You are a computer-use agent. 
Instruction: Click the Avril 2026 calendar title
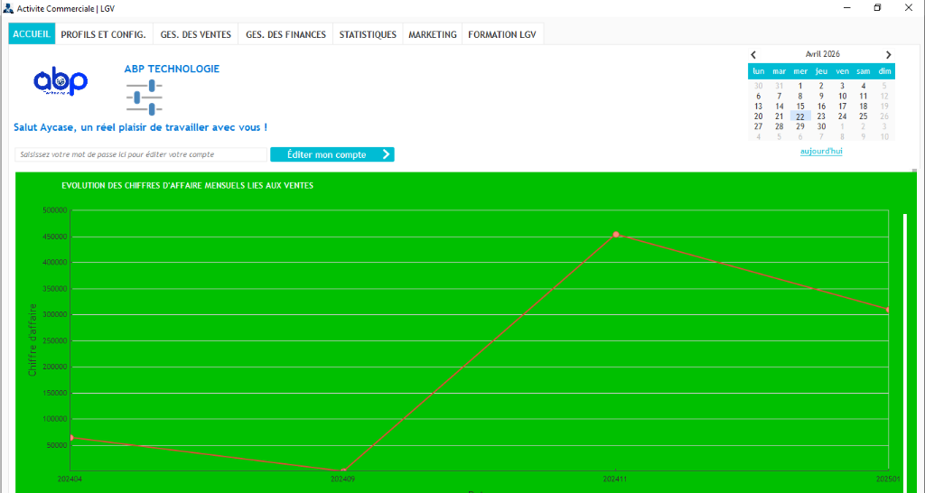click(822, 53)
